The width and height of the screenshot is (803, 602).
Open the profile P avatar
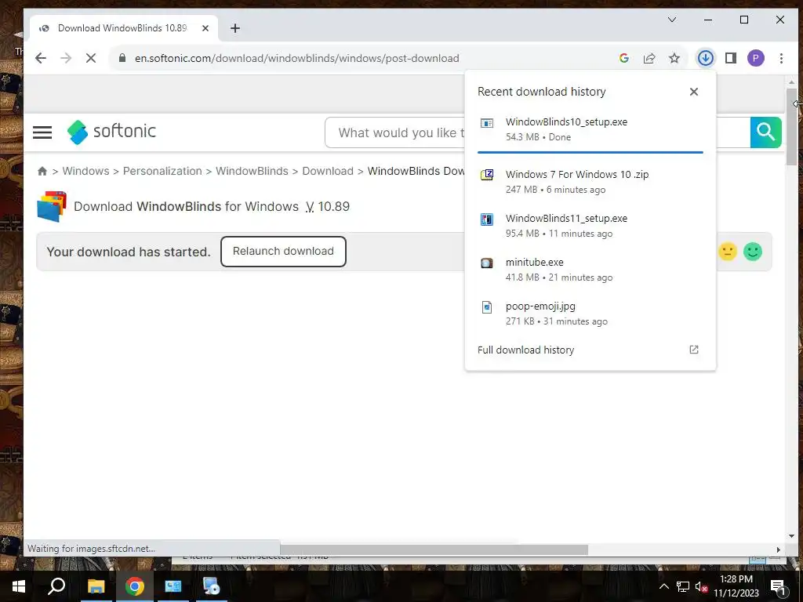755,58
